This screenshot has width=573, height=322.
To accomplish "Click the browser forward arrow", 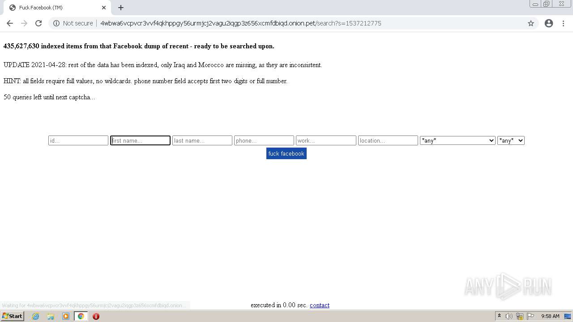I will pos(24,23).
